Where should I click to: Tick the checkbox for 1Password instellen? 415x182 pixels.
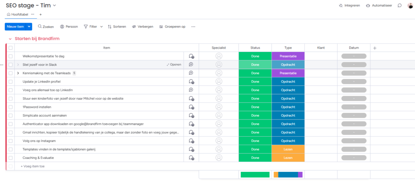coord(11,107)
